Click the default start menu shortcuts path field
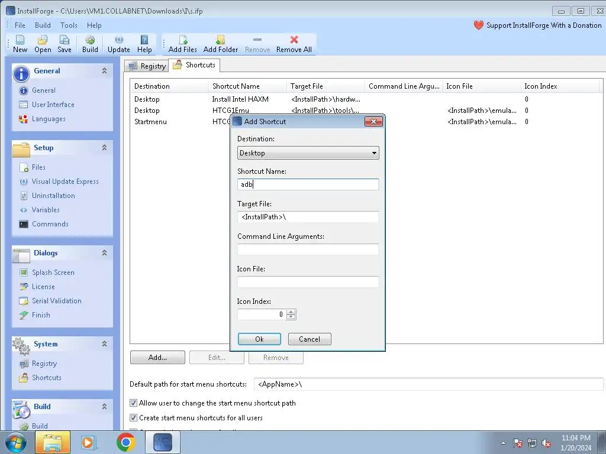The width and height of the screenshot is (606, 454). [428, 384]
